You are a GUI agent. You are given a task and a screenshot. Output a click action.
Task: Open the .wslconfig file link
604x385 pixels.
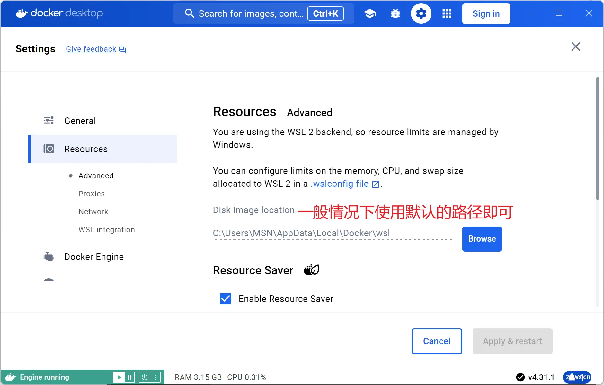point(340,184)
